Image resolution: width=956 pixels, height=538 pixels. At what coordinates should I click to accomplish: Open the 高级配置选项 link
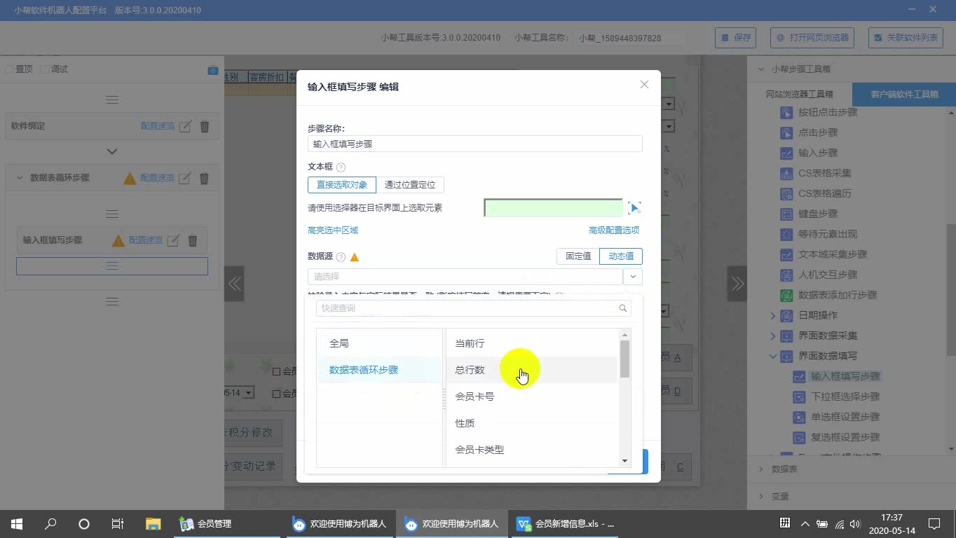pos(614,230)
